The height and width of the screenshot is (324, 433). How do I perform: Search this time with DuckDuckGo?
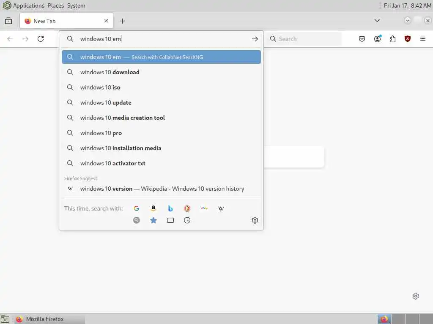187,208
